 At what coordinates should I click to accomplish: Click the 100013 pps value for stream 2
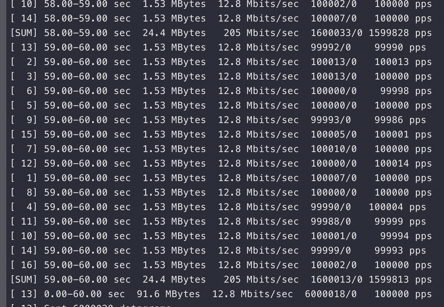403,62
